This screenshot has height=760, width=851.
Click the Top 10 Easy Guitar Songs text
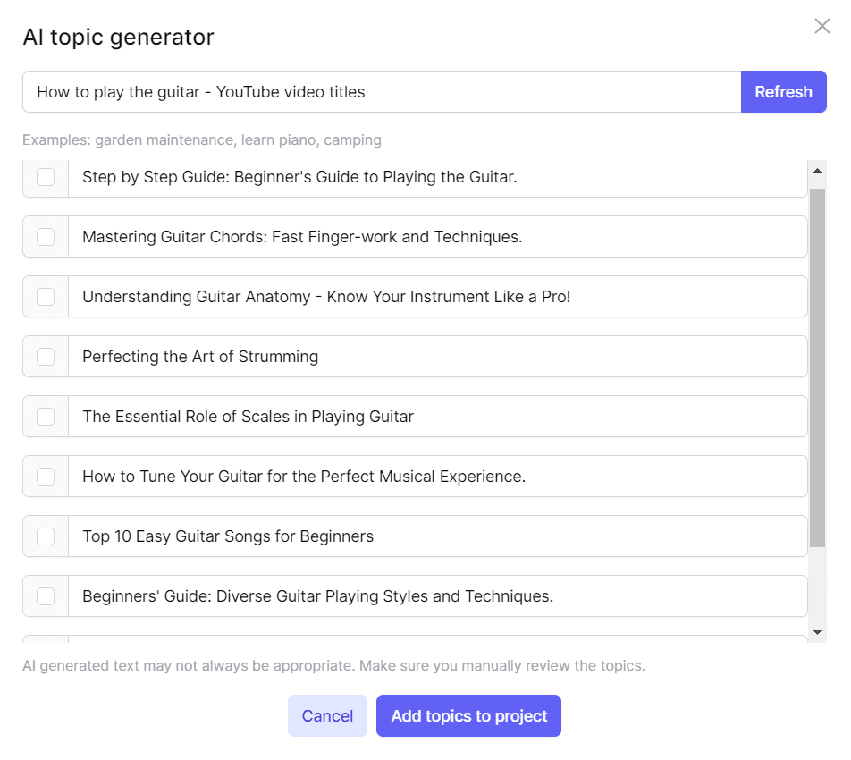pos(228,536)
